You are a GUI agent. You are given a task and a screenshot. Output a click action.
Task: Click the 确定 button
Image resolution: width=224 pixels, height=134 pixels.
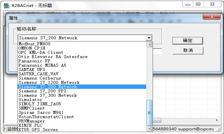click(x=188, y=41)
